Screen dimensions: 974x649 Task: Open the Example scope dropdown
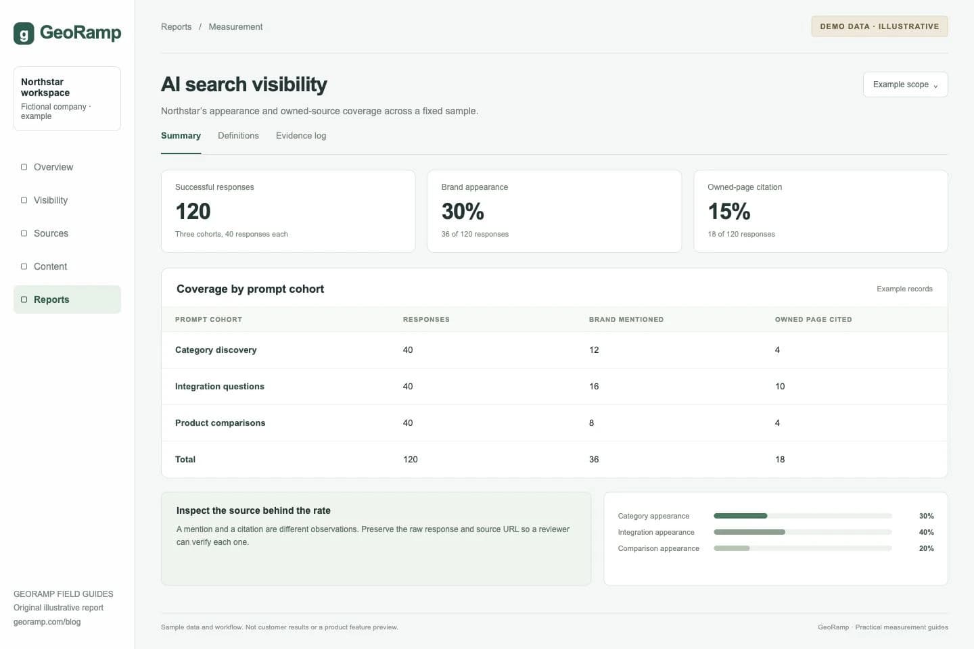905,85
